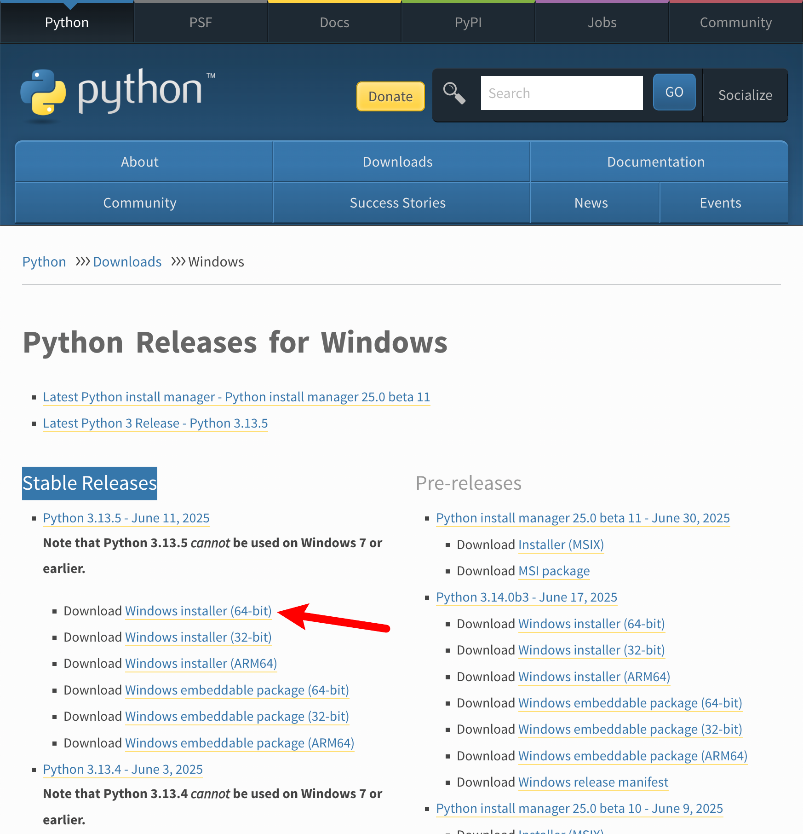Open the Python tab in top bar
The height and width of the screenshot is (834, 803).
pos(67,23)
